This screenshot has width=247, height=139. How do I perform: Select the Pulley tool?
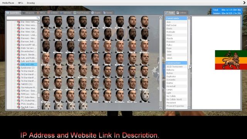pos(176,45)
